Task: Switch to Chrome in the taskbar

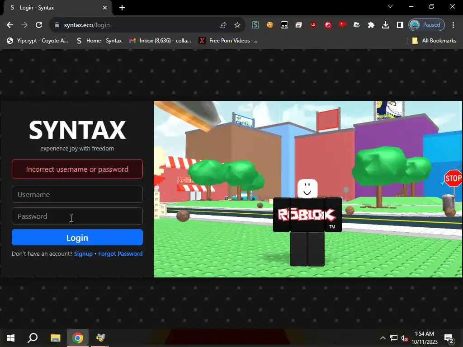Action: pos(78,338)
